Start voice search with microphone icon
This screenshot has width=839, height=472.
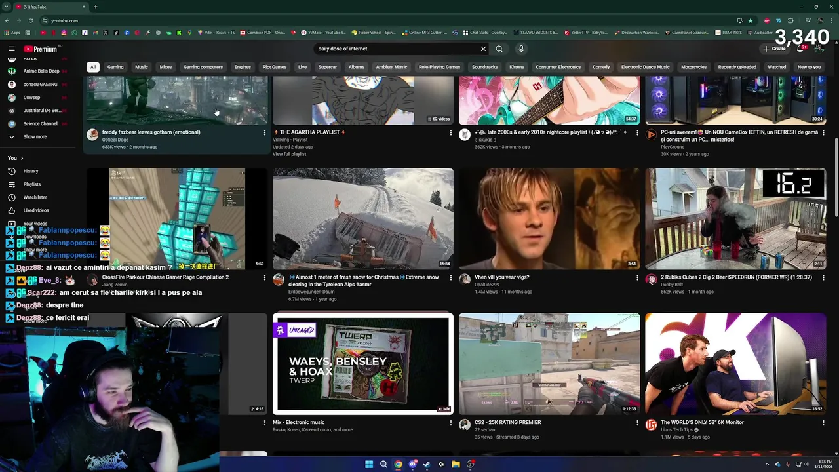tap(521, 49)
